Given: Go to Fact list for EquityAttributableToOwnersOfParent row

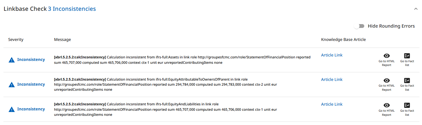Looking at the screenshot, I should pyautogui.click(x=407, y=84).
